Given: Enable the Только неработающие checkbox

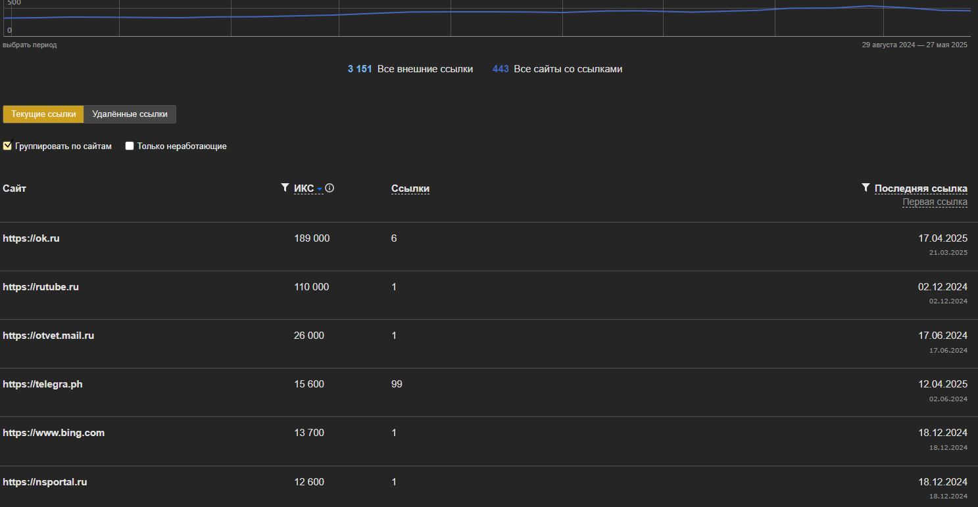Looking at the screenshot, I should 130,146.
